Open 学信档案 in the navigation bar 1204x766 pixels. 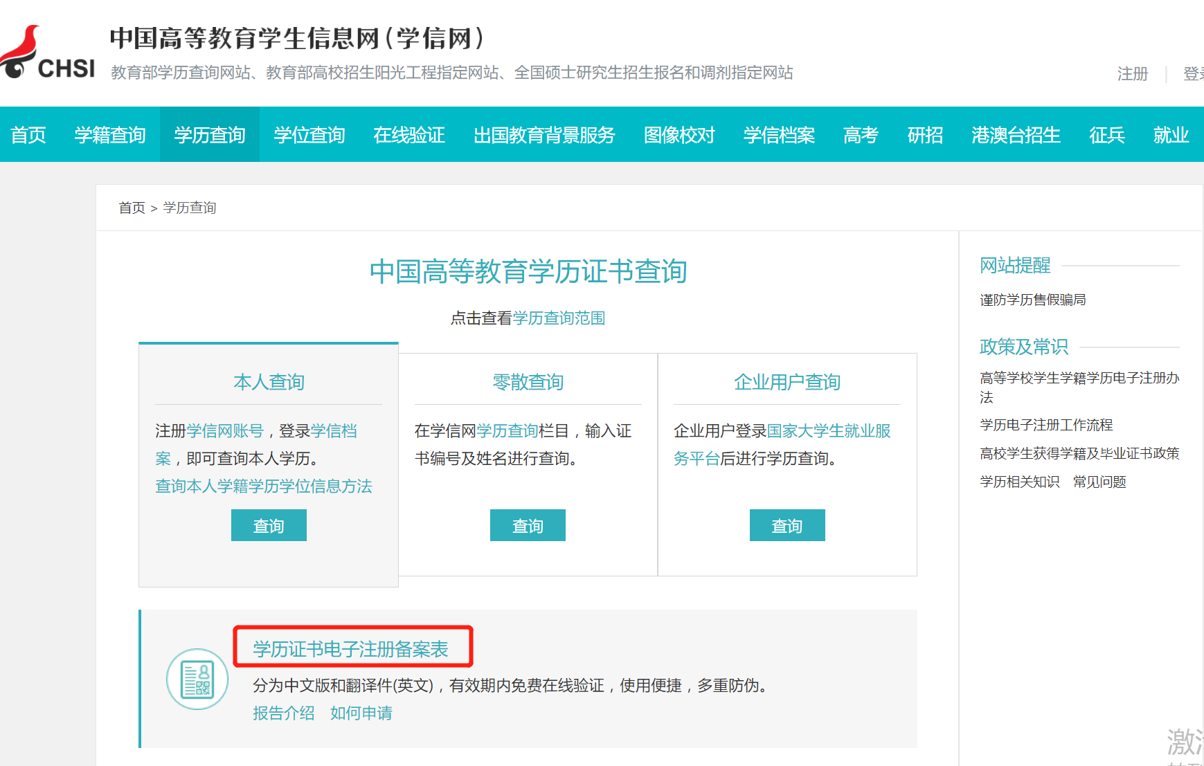click(779, 135)
